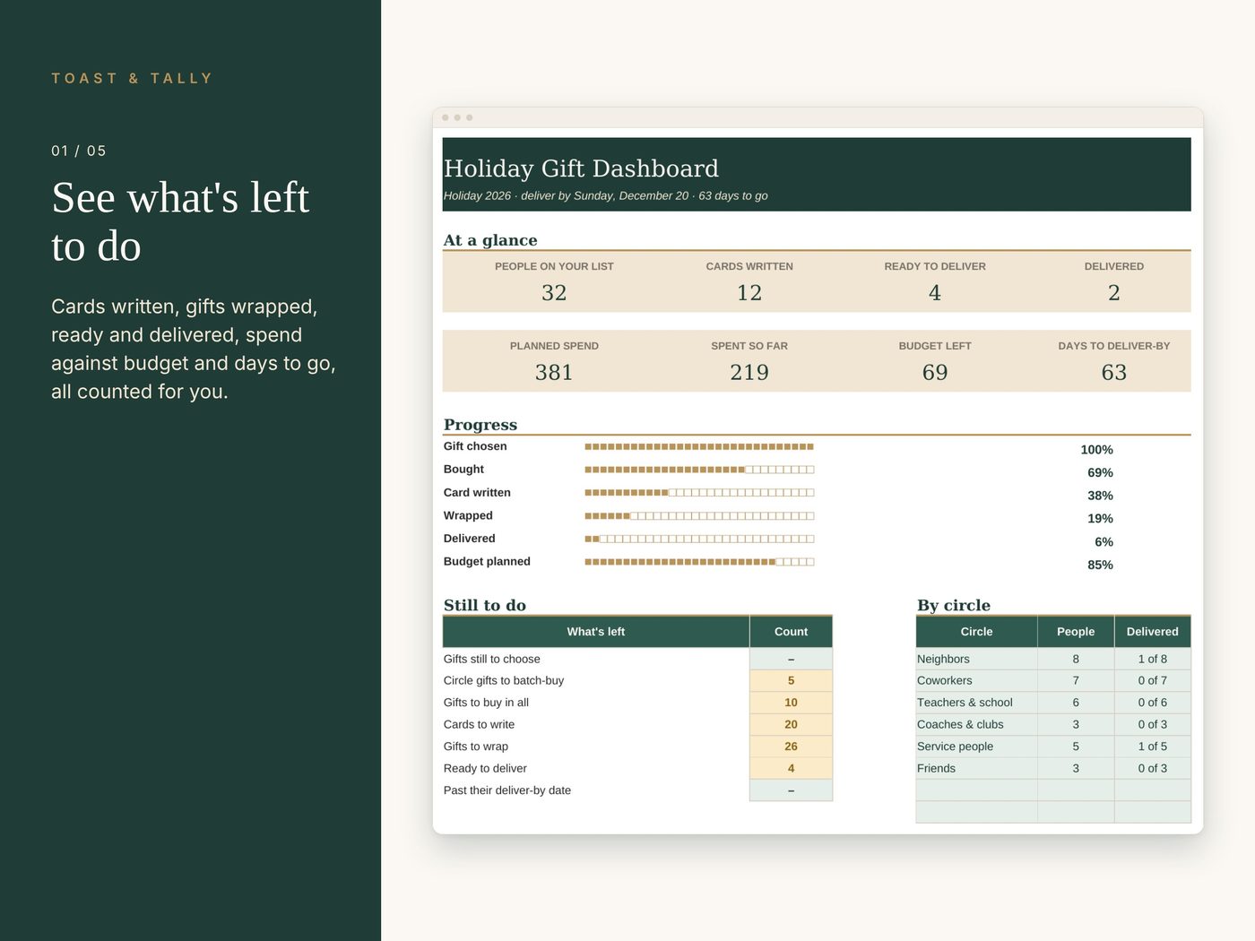The image size is (1255, 941).
Task: Click the 'Teachers & school' circle row
Action: coord(1053,703)
